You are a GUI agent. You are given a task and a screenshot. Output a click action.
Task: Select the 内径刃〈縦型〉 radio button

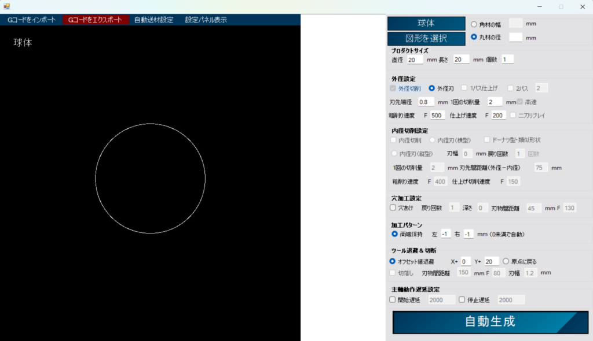coord(394,153)
